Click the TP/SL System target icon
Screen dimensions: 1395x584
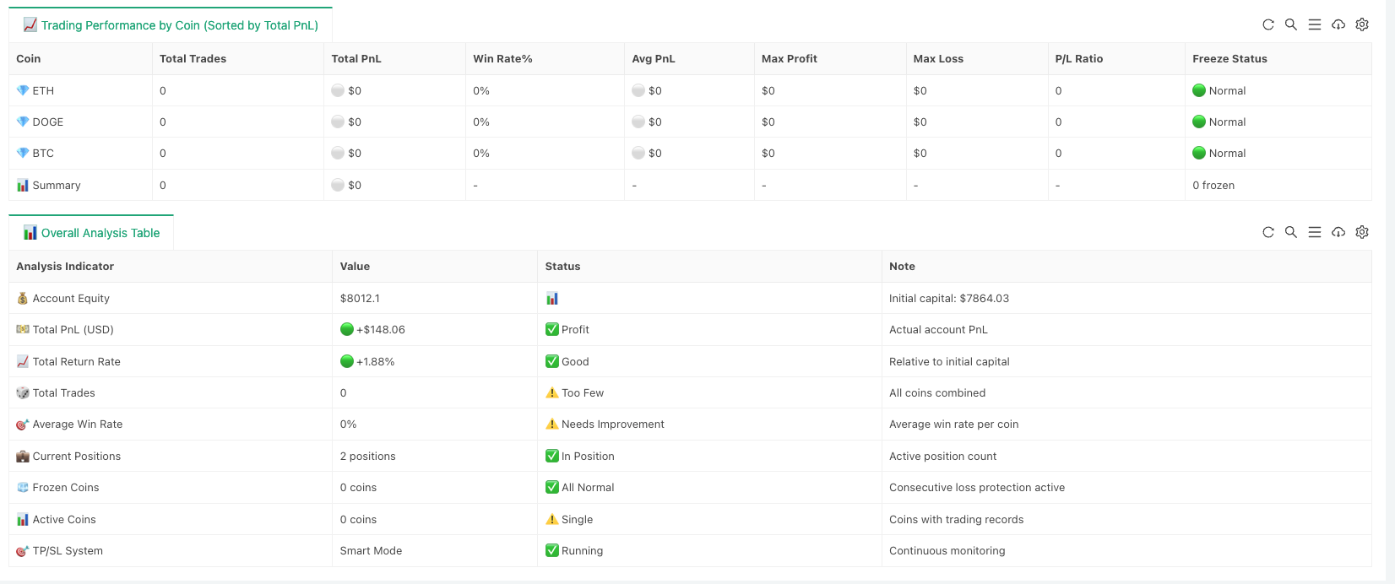[x=23, y=550]
